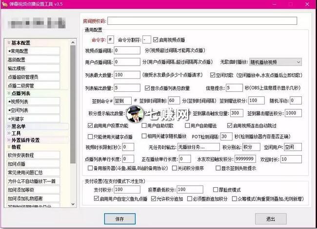Click the 信息提示 seconds field
This screenshot has width=317, height=229.
[x=234, y=88]
